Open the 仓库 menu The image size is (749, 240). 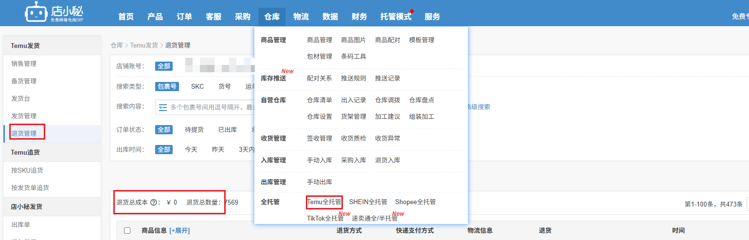pos(272,16)
